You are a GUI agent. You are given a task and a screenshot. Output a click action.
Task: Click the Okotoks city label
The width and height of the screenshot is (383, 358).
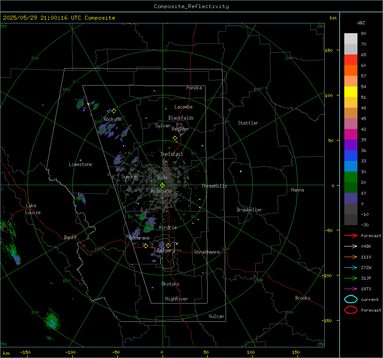point(170,284)
